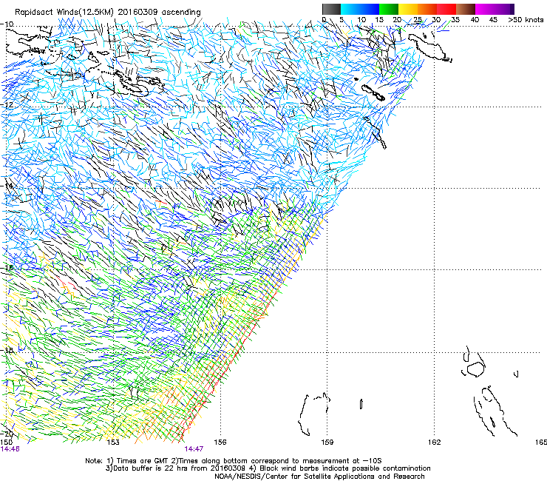Click the -14 latitude axis label
This screenshot has width=547, height=481.
[7, 186]
